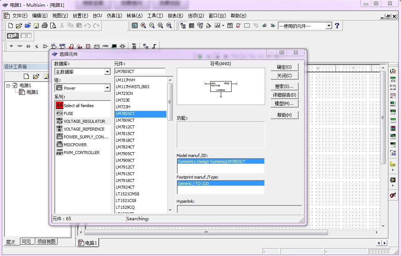
Task: Run electrical rules check icon
Action: tap(238, 26)
